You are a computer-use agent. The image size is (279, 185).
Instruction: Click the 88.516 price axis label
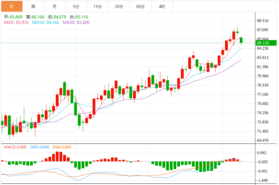pyautogui.click(x=263, y=21)
